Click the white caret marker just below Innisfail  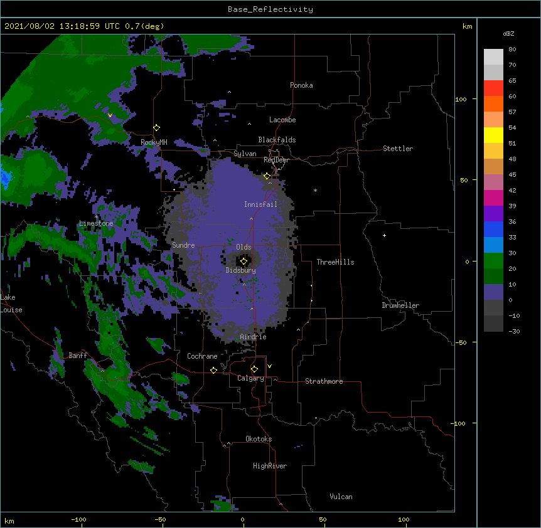251,218
